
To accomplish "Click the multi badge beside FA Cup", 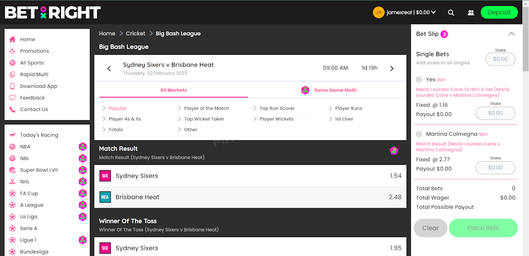I will coord(83,194).
